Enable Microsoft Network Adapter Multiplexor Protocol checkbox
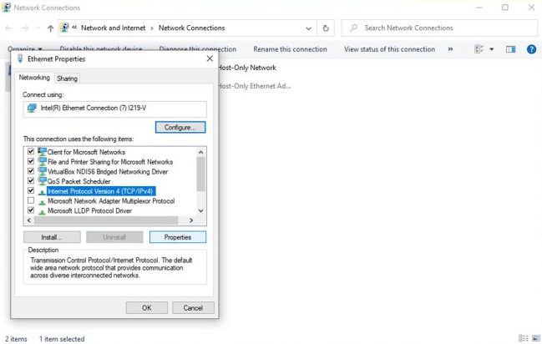The height and width of the screenshot is (344, 542). point(31,200)
